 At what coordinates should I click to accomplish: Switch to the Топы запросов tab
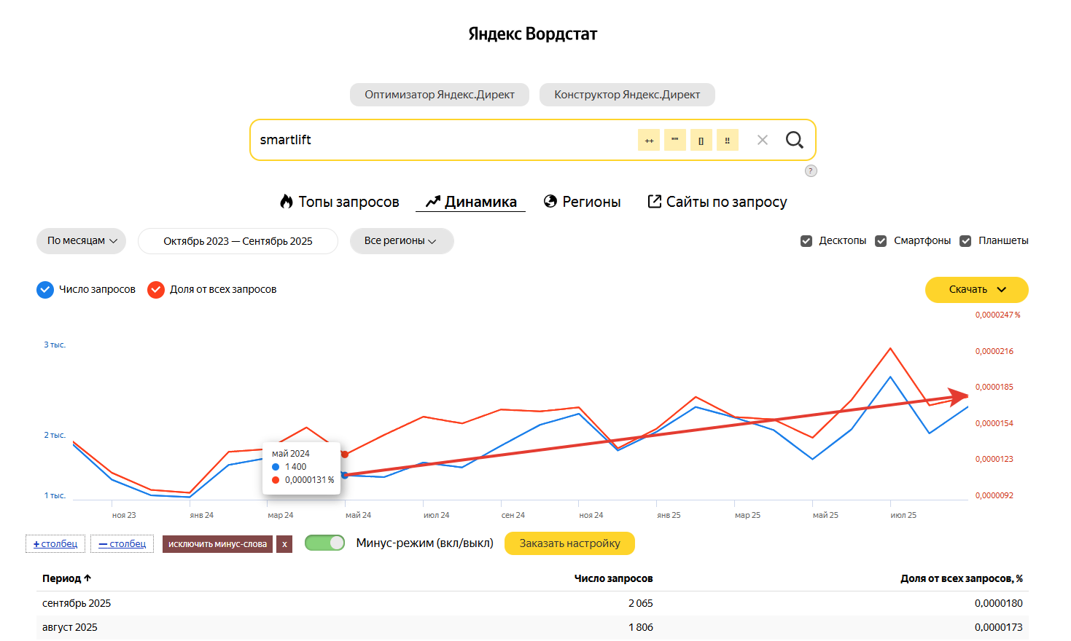340,202
